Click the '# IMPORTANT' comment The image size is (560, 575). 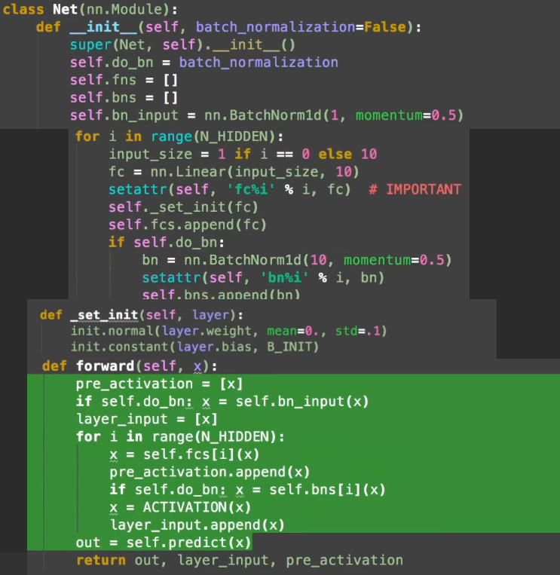coord(415,189)
